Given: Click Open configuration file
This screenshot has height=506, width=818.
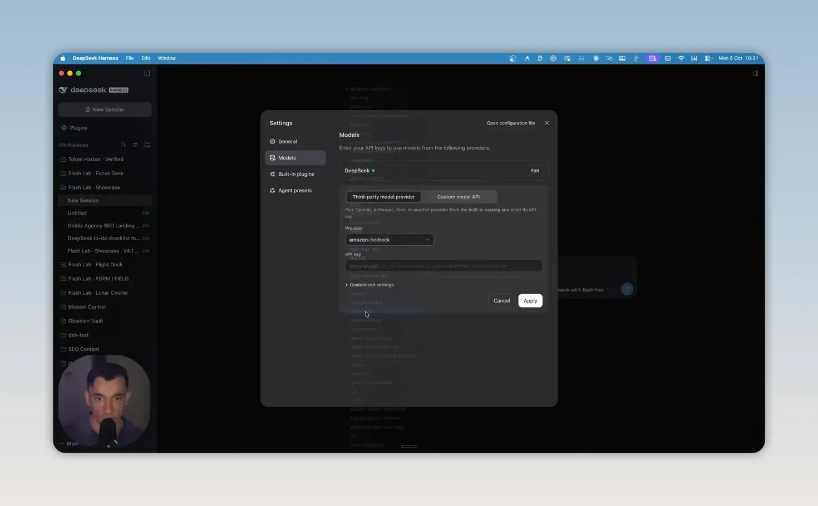Looking at the screenshot, I should [x=510, y=123].
